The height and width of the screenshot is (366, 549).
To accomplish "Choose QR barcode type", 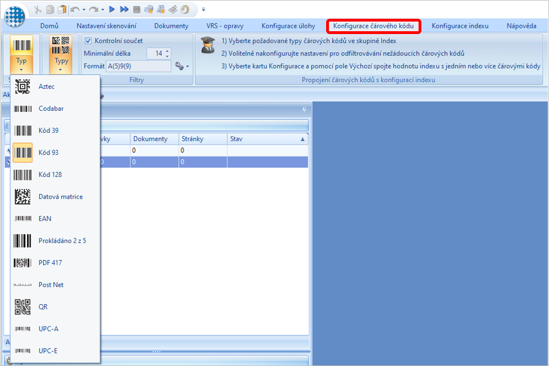I will [56, 307].
